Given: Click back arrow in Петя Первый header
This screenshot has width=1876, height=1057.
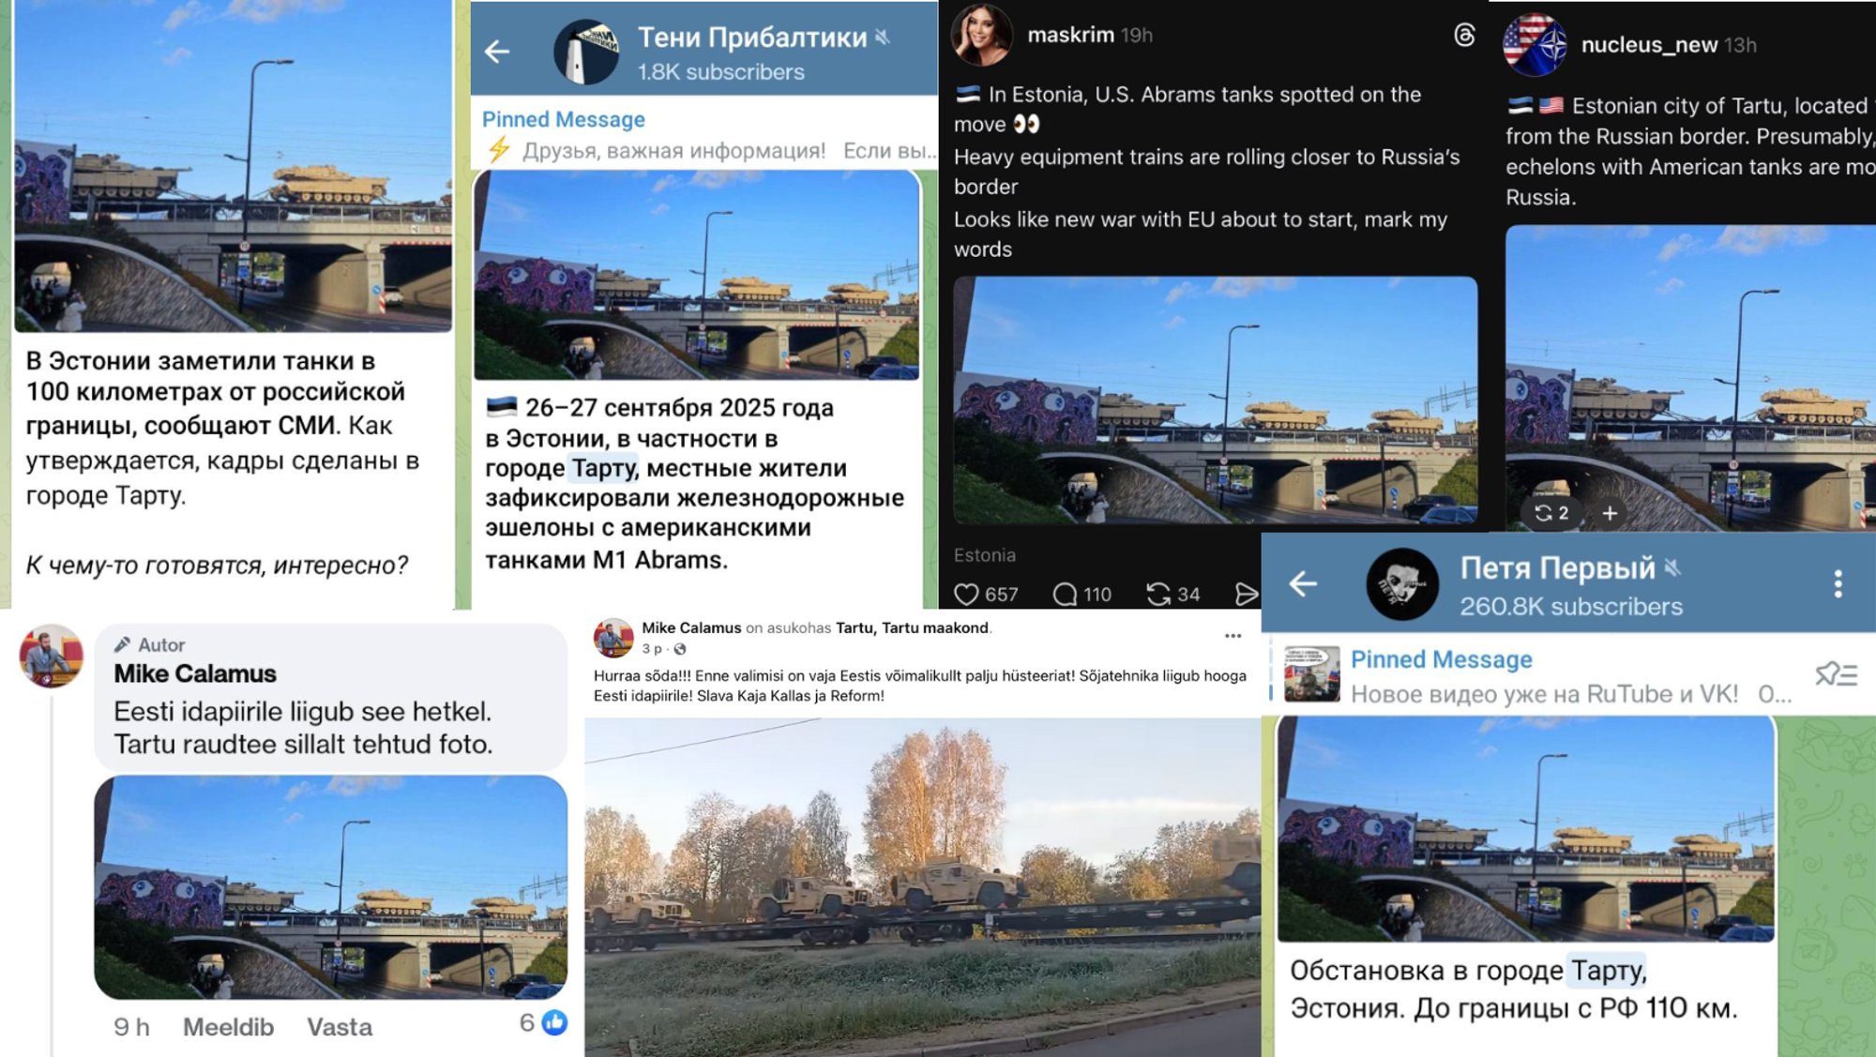Looking at the screenshot, I should (x=1303, y=584).
